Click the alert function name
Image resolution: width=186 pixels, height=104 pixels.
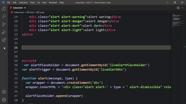[42, 78]
